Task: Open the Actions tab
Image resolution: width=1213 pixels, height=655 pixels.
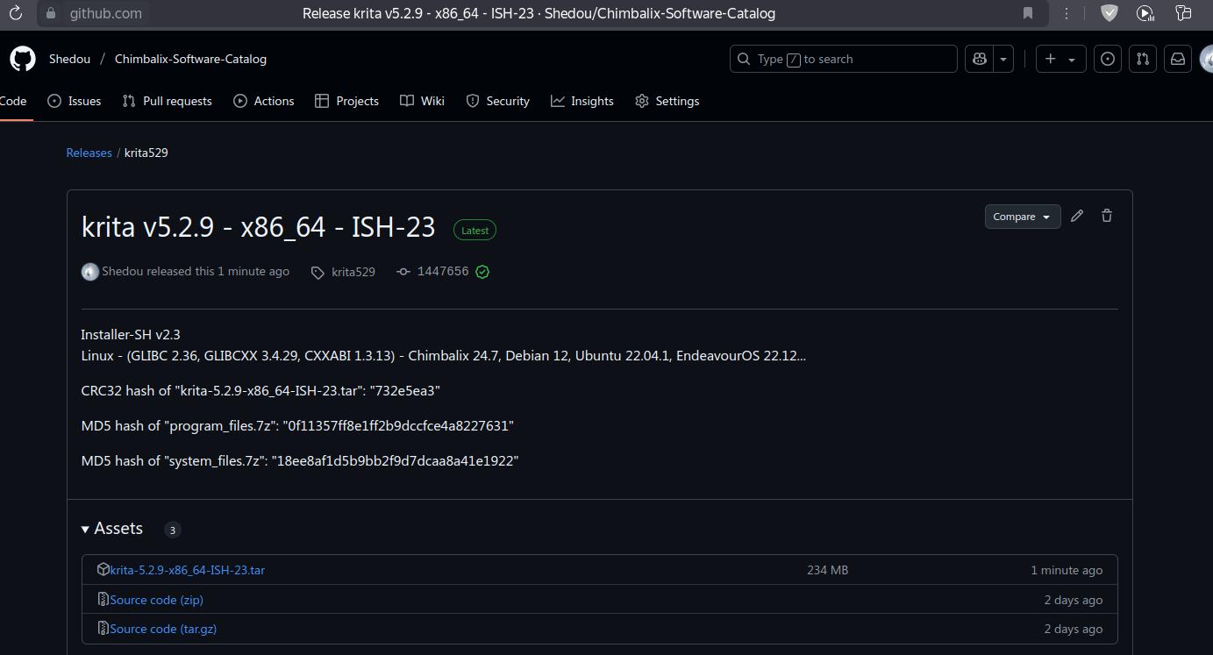Action: click(x=264, y=101)
